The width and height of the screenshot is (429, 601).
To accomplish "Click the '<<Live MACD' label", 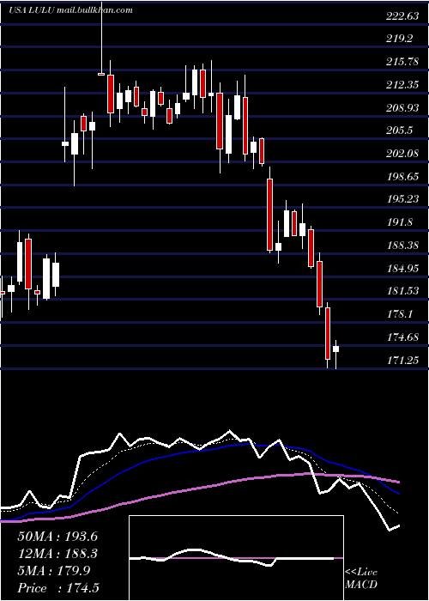I will (361, 579).
